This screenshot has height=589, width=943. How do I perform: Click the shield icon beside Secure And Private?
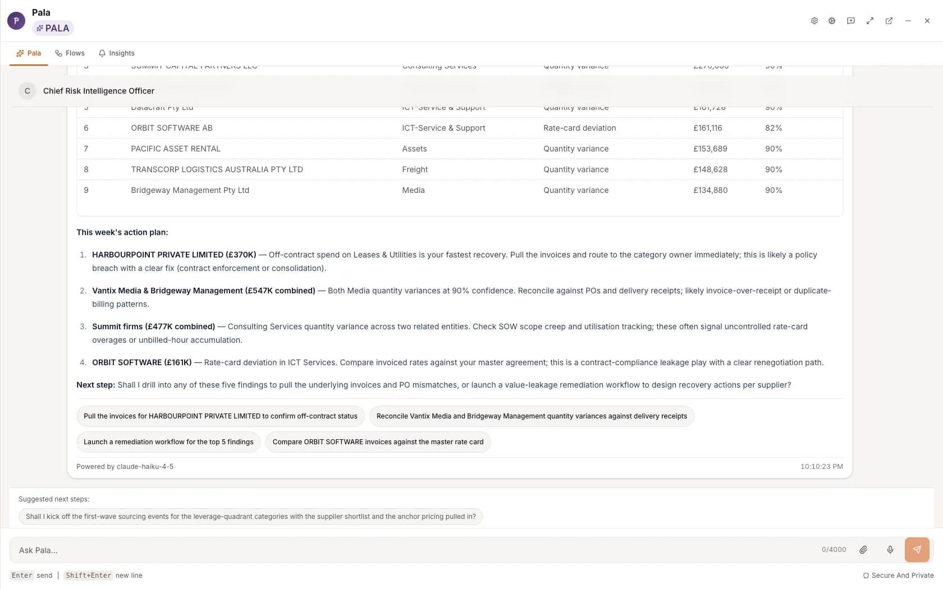(866, 576)
